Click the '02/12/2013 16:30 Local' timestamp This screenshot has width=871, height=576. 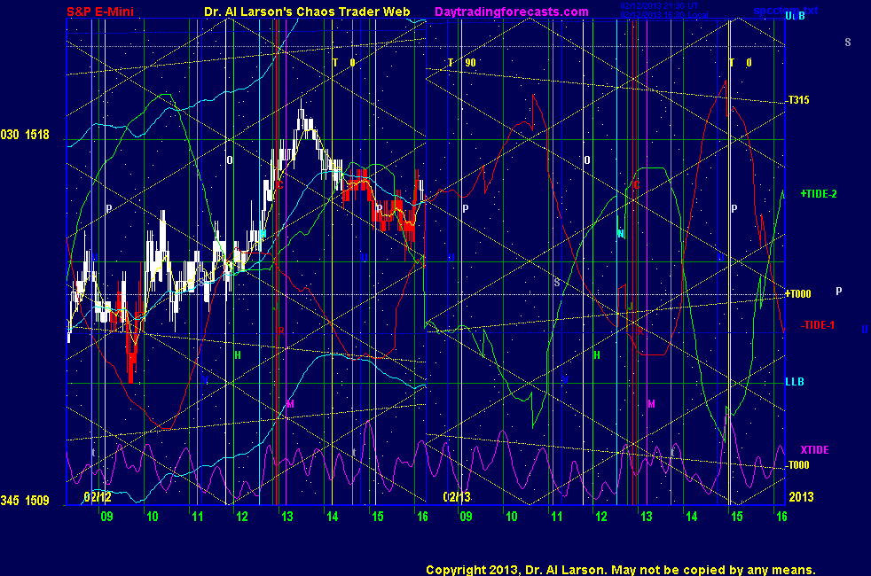(663, 15)
